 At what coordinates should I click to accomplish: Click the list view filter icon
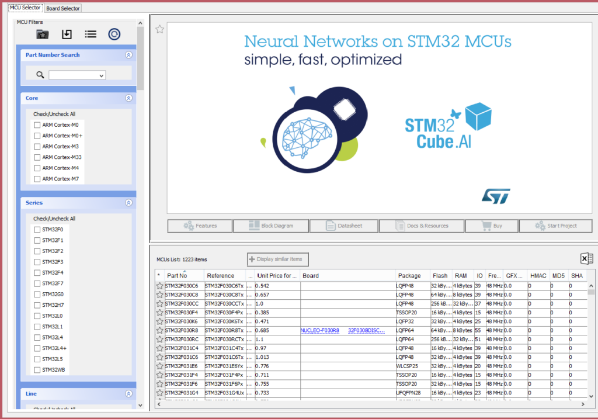pyautogui.click(x=91, y=34)
